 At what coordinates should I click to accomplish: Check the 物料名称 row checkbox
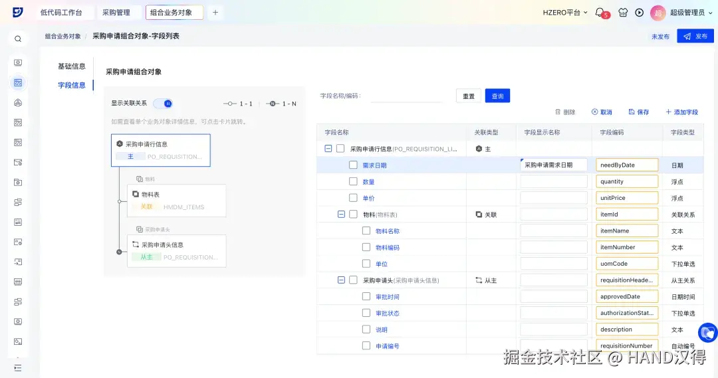click(x=366, y=231)
